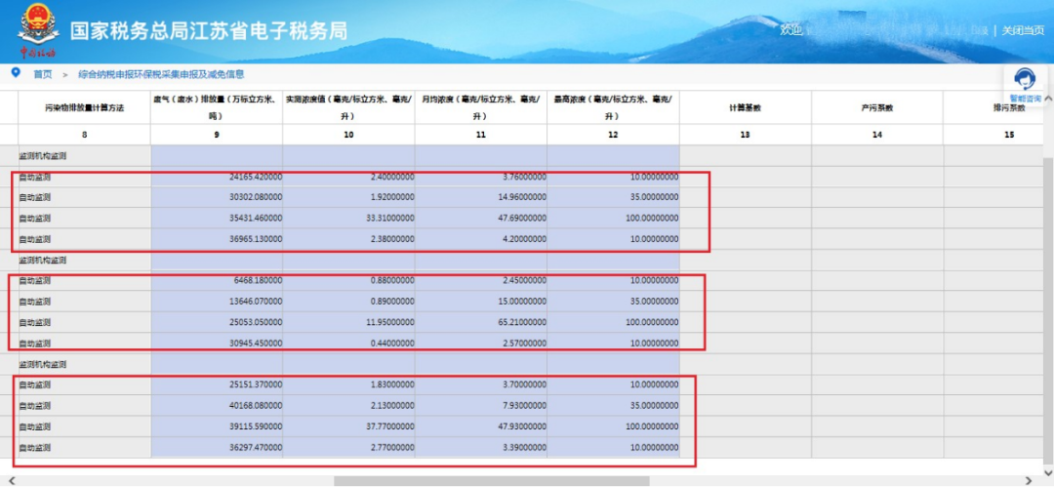Viewport: 1054px width, 487px height.
Task: Open the 智能咨询 assistant icon
Action: [x=1025, y=85]
